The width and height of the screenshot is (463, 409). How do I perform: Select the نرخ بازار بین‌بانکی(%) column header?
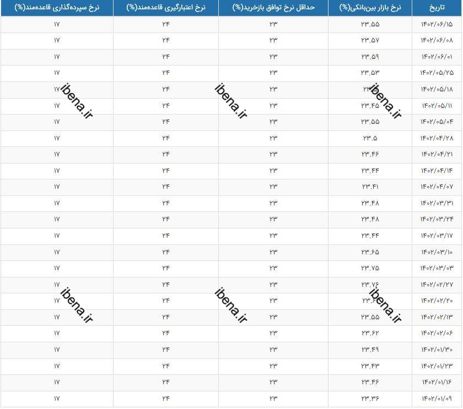[x=370, y=7]
